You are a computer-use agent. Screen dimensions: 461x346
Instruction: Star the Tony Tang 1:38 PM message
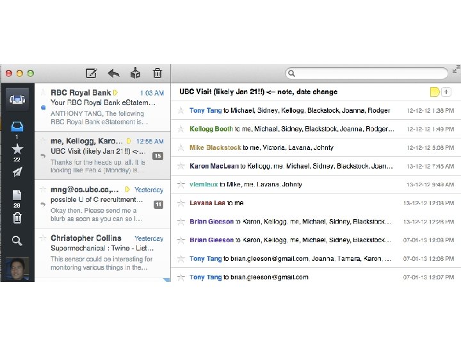pyautogui.click(x=181, y=110)
